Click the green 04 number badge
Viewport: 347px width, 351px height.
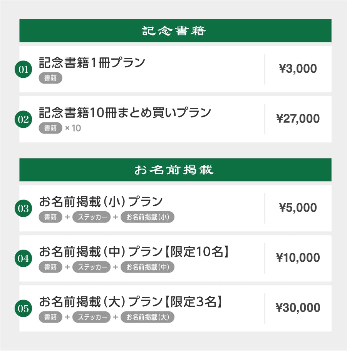(23, 259)
